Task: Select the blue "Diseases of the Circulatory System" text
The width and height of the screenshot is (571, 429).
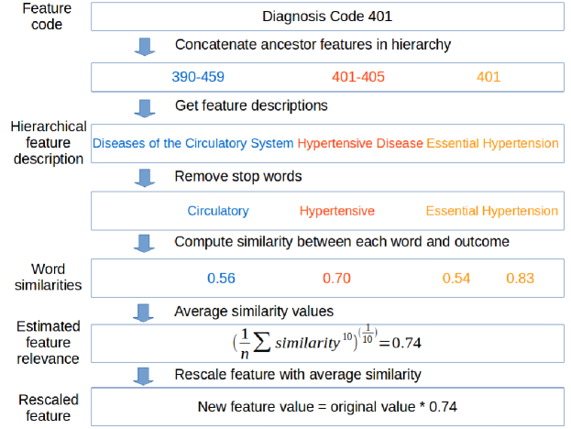Action: [192, 143]
